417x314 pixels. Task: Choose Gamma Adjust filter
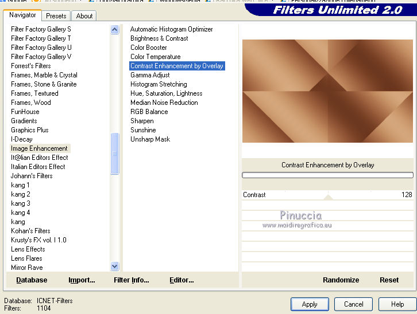click(150, 75)
